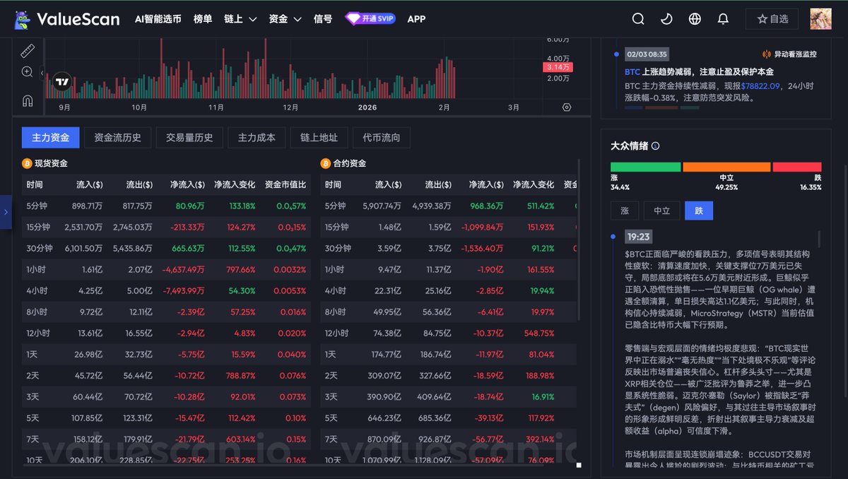Filter sentiment by 涨
The width and height of the screenshot is (848, 479).
pos(625,211)
